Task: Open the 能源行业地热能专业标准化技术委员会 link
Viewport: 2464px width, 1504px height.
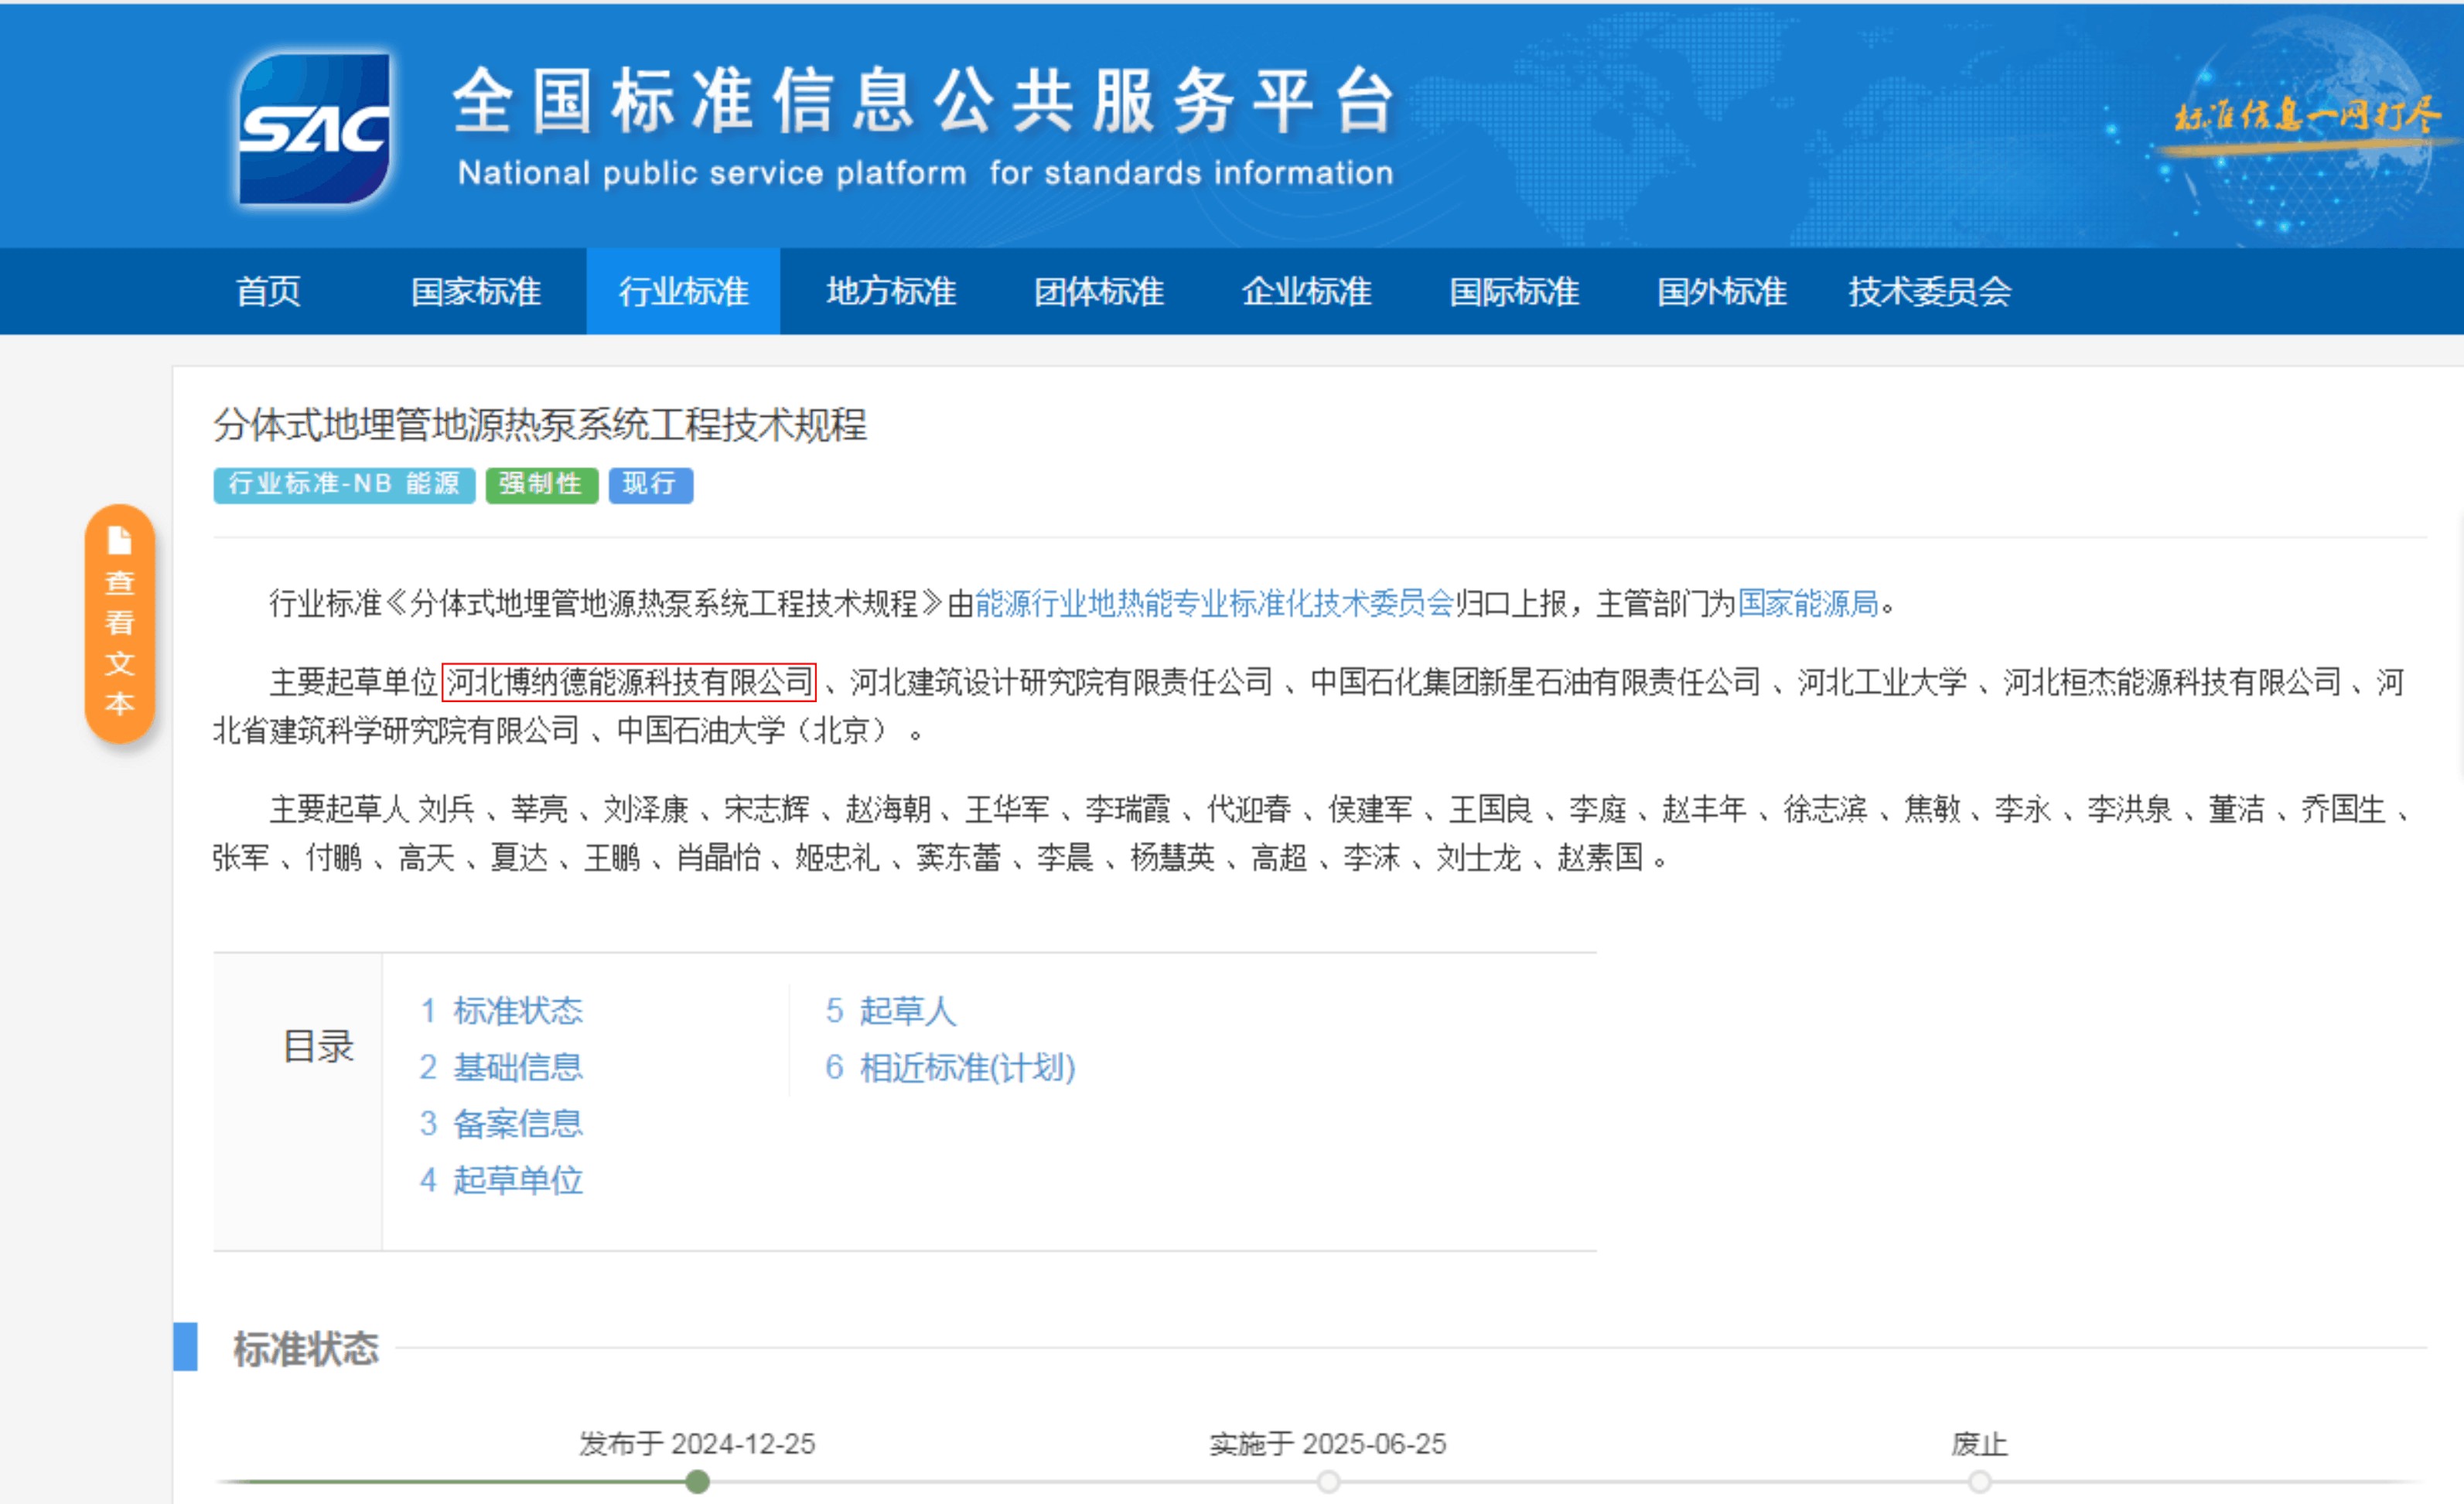Action: click(x=1213, y=603)
